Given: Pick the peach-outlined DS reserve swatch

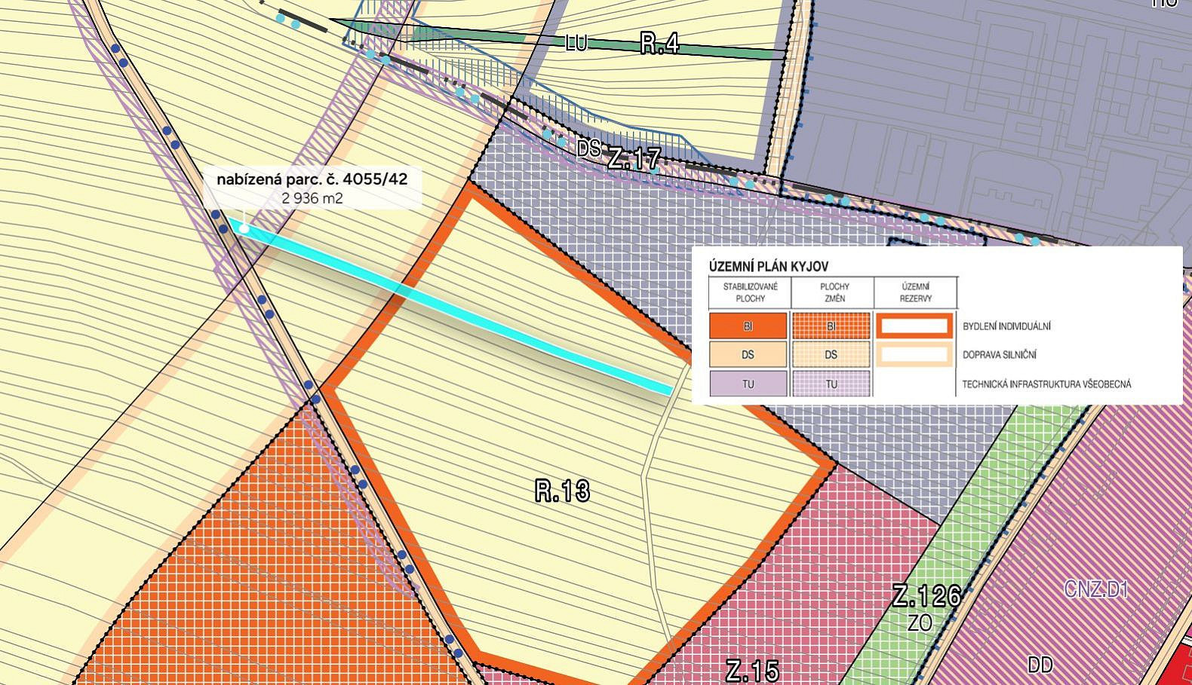Looking at the screenshot, I should [x=914, y=355].
